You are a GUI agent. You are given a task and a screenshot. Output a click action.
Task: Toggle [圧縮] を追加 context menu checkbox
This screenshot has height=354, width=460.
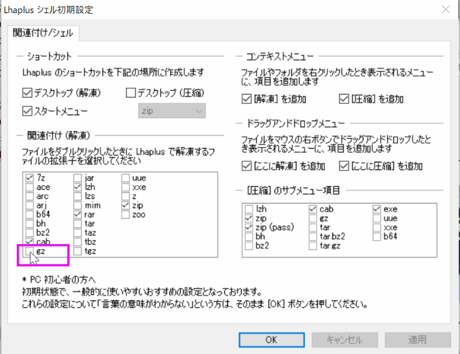tap(344, 99)
